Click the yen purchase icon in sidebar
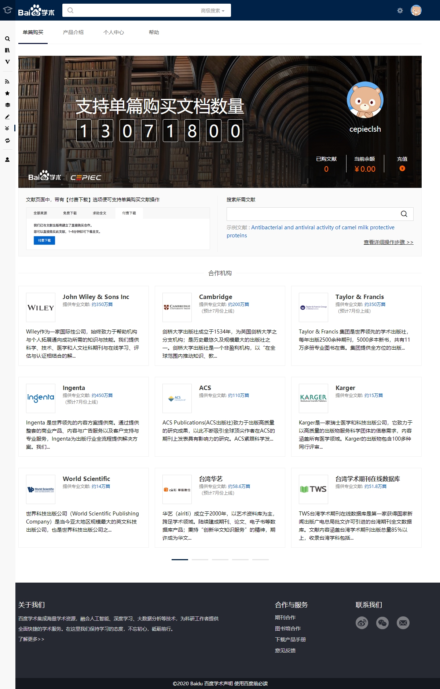Image resolution: width=440 pixels, height=689 pixels. pyautogui.click(x=7, y=128)
